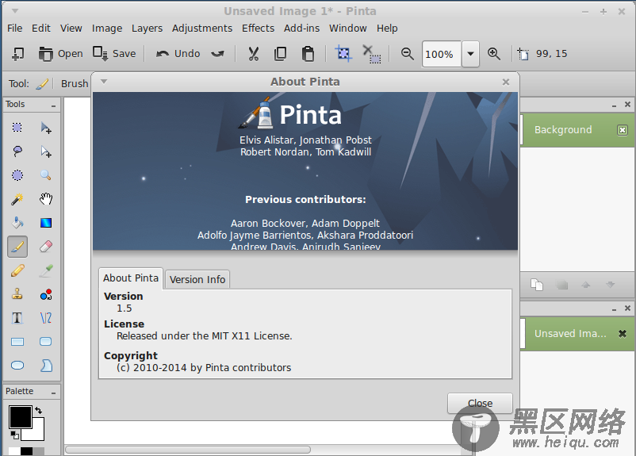Click the Cut scissors icon
This screenshot has height=456, width=636.
click(254, 54)
